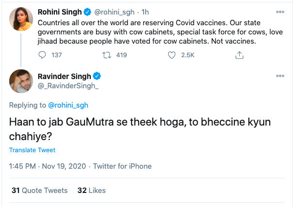Open Ravinder Singh's display name

click(x=65, y=76)
